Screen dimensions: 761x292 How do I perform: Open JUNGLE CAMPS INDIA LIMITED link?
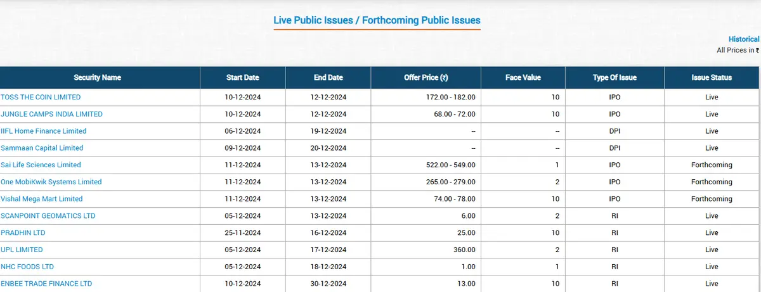click(x=51, y=114)
